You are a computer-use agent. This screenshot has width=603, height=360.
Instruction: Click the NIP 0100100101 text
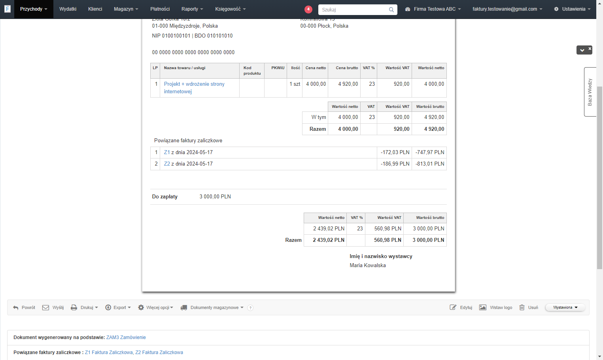(171, 36)
